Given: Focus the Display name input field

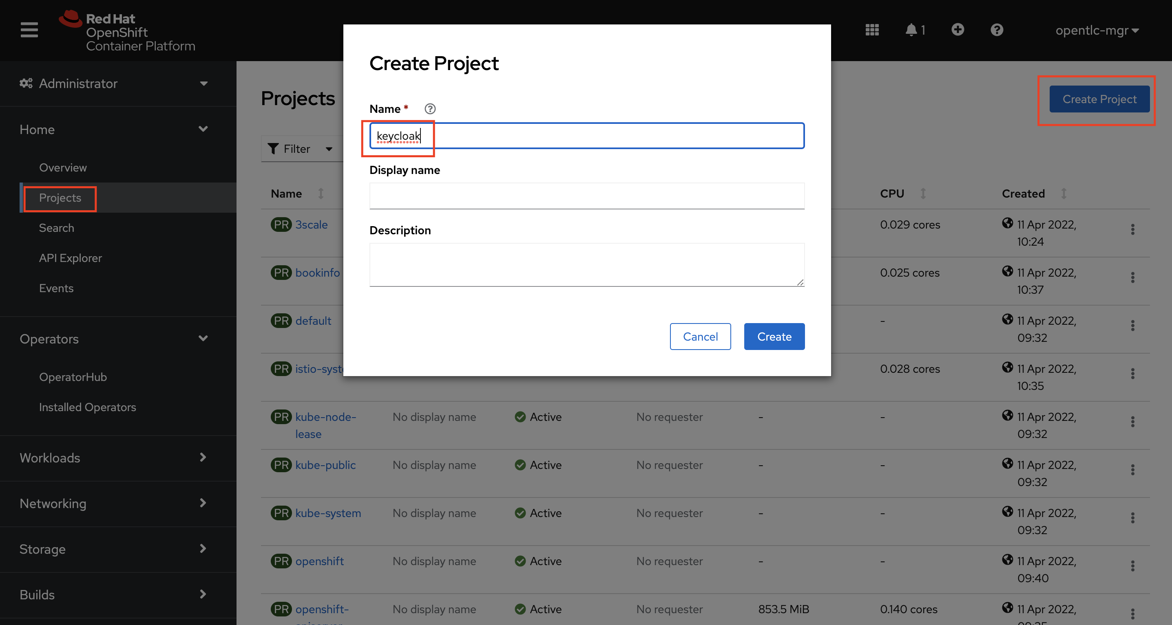Looking at the screenshot, I should [x=587, y=196].
